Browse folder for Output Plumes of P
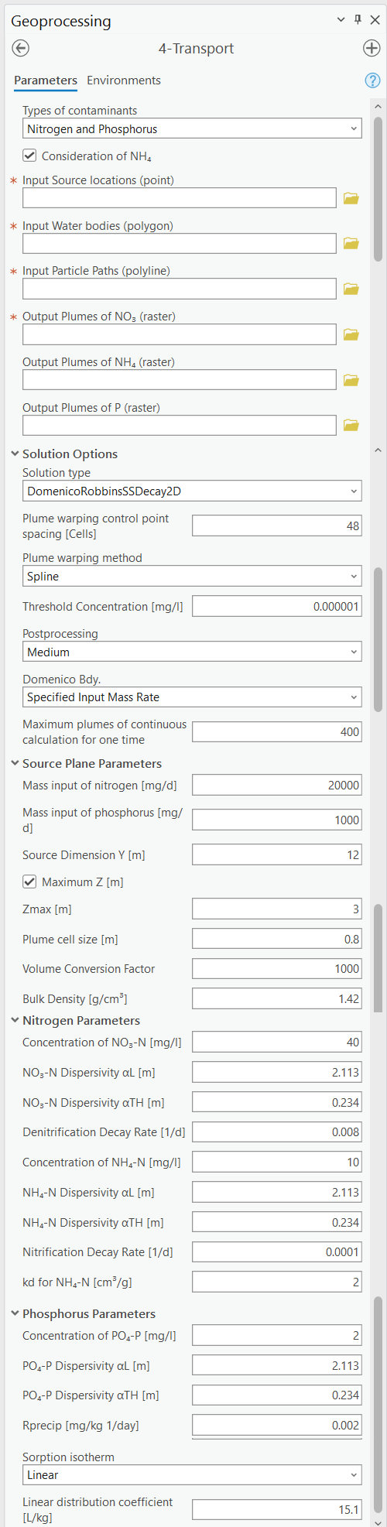Image resolution: width=387 pixels, height=1527 pixels. click(351, 425)
